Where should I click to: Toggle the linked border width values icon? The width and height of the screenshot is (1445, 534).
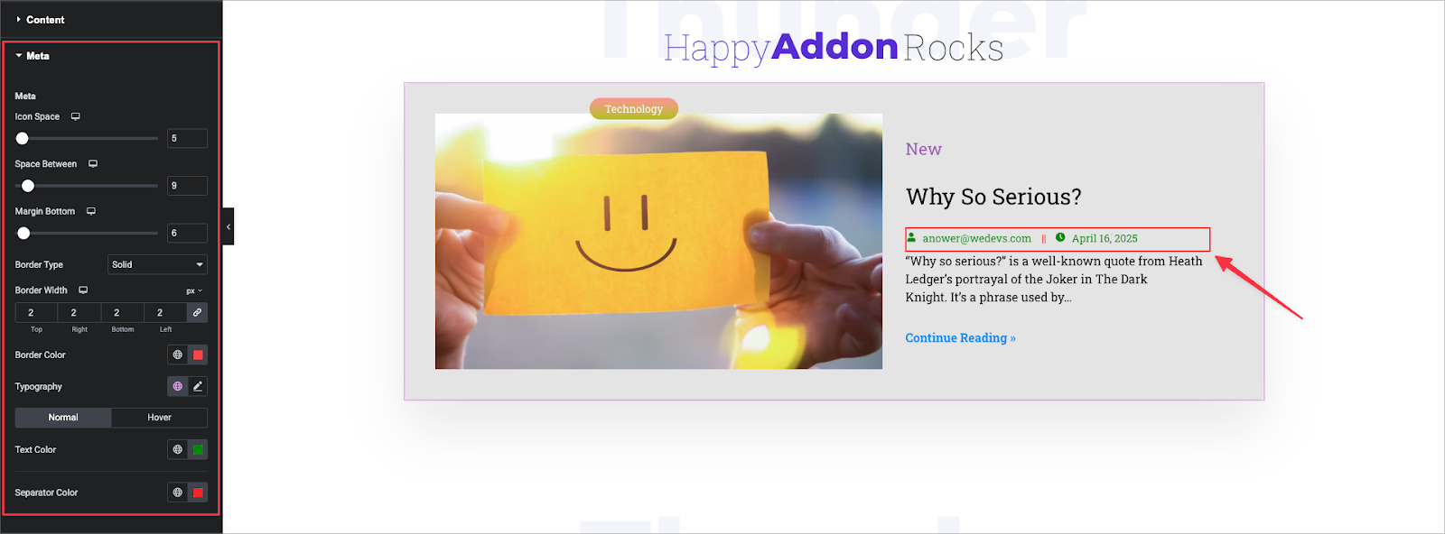pyautogui.click(x=197, y=312)
